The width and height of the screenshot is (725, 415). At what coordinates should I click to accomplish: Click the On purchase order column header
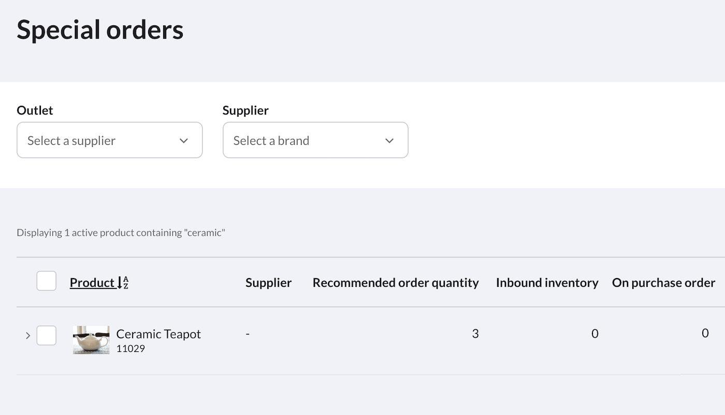(x=663, y=283)
